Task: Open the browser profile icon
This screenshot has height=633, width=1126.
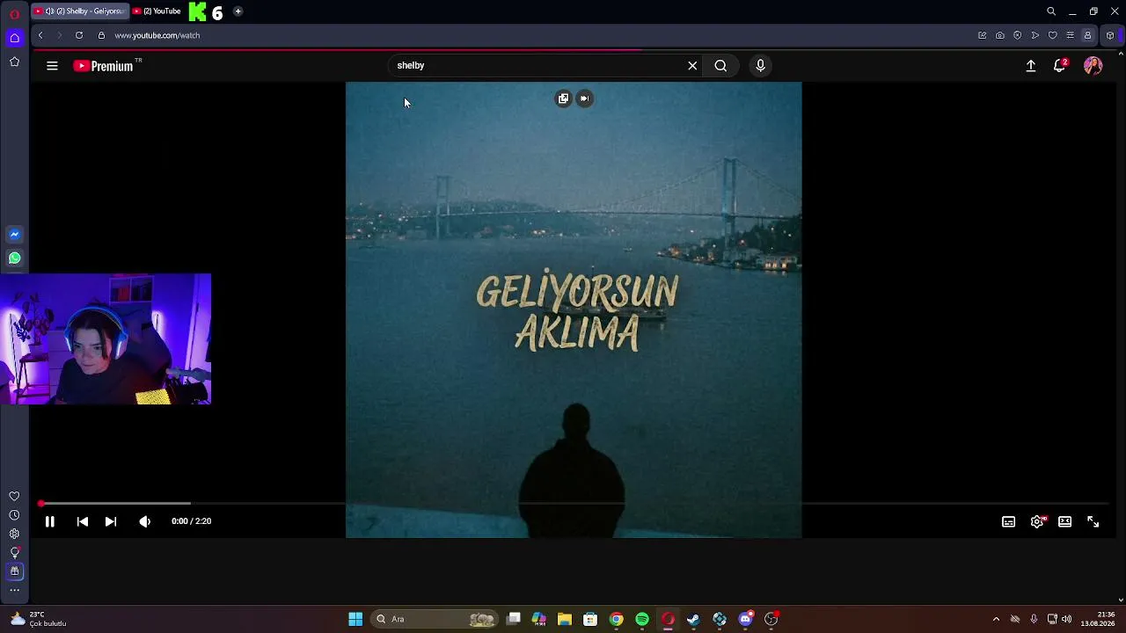Action: pyautogui.click(x=1087, y=35)
